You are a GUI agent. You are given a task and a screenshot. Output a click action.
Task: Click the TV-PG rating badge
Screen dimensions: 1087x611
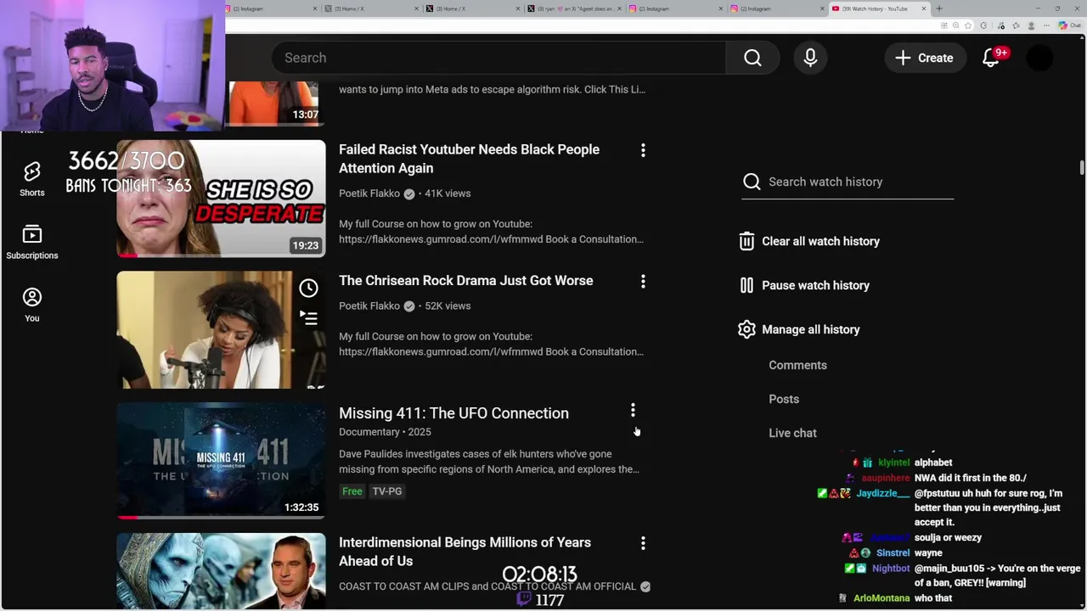[386, 491]
